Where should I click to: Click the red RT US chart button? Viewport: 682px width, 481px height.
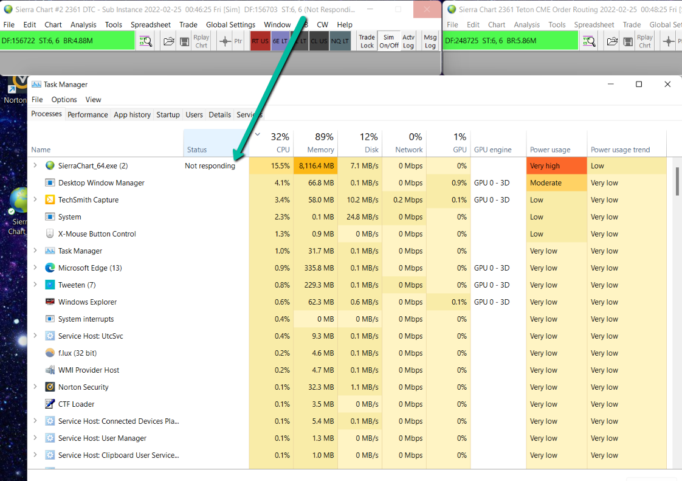pyautogui.click(x=260, y=41)
